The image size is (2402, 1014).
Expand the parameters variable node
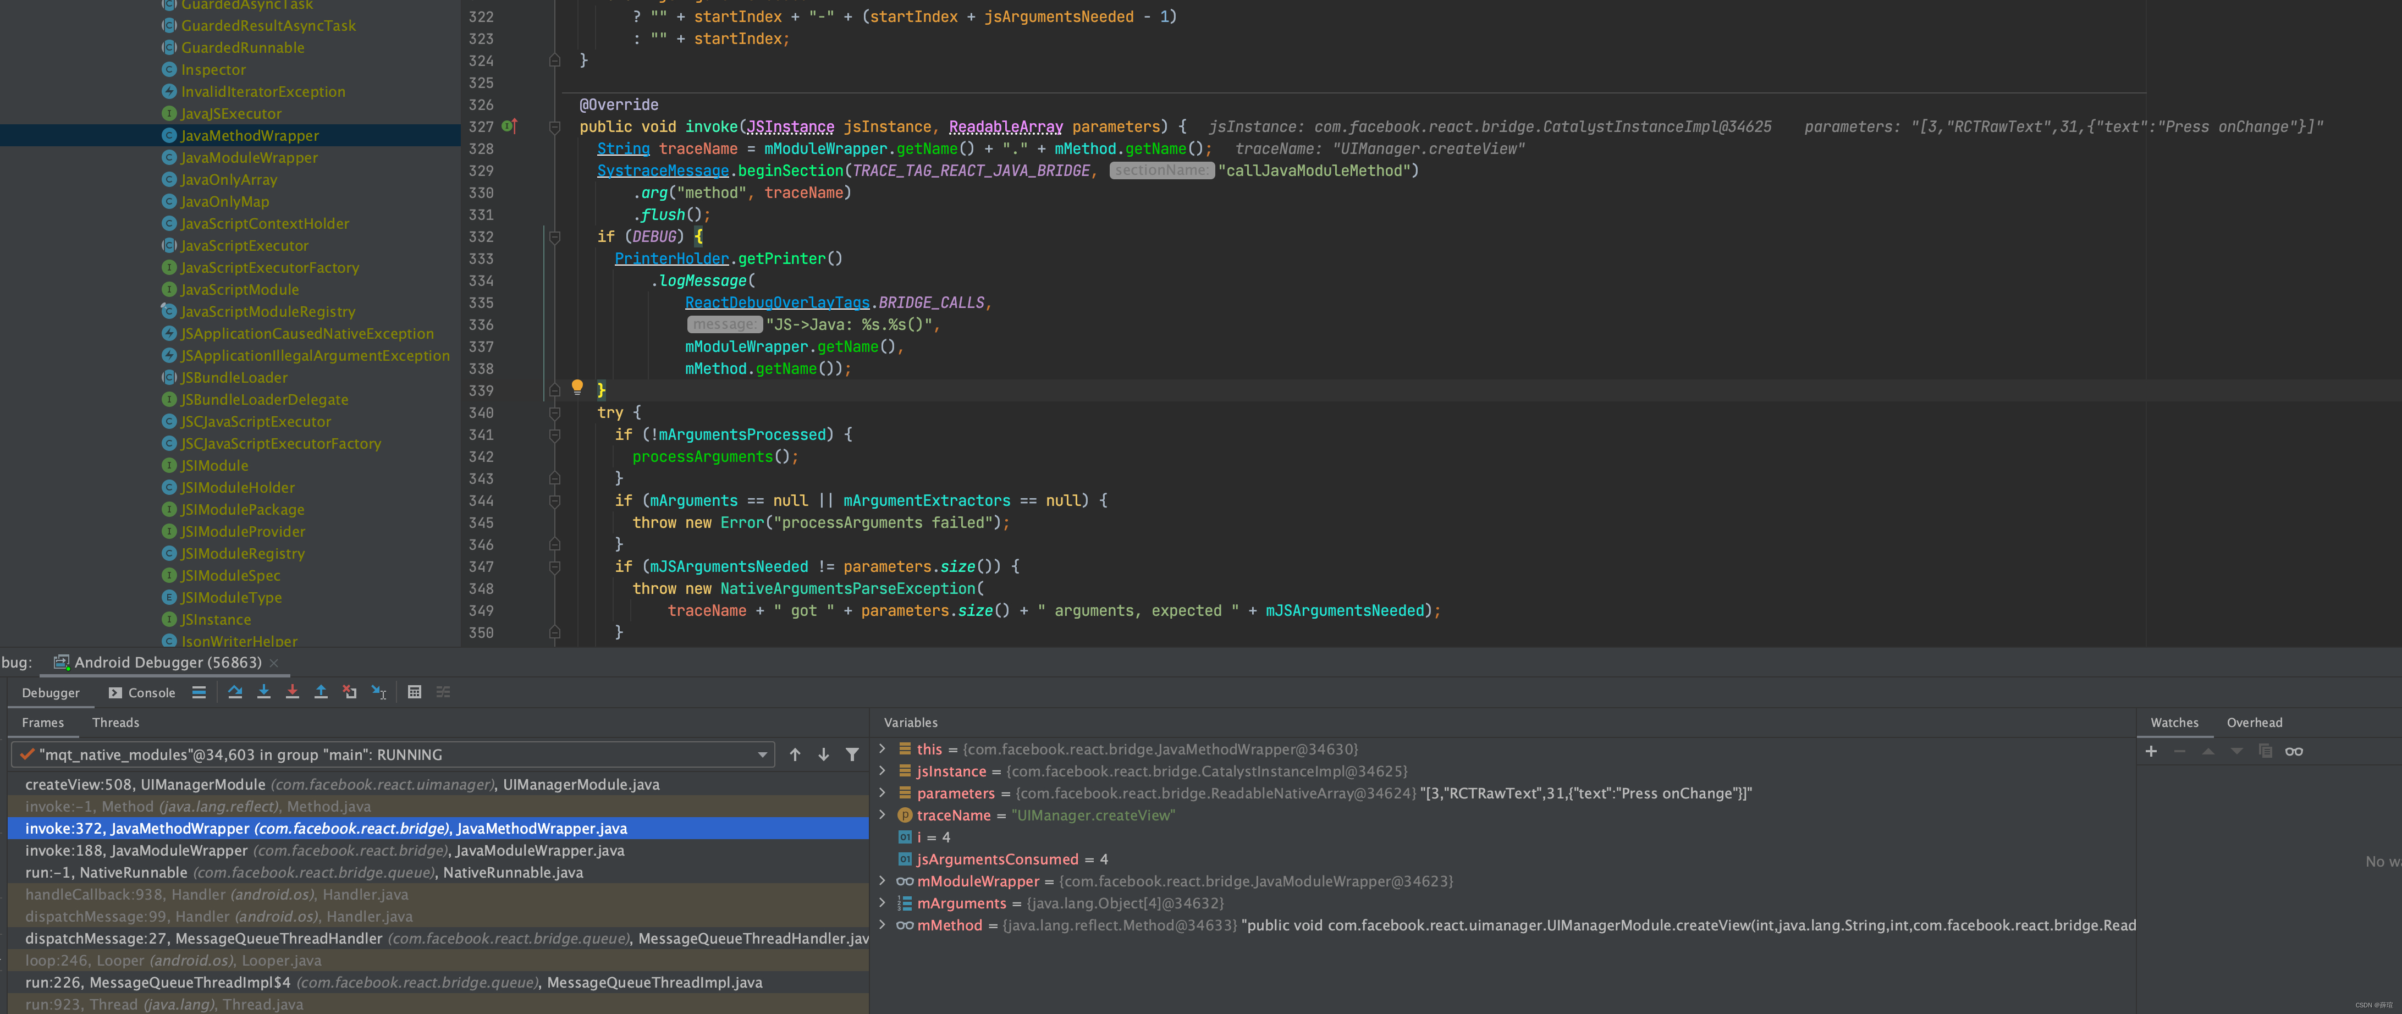pos(882,792)
